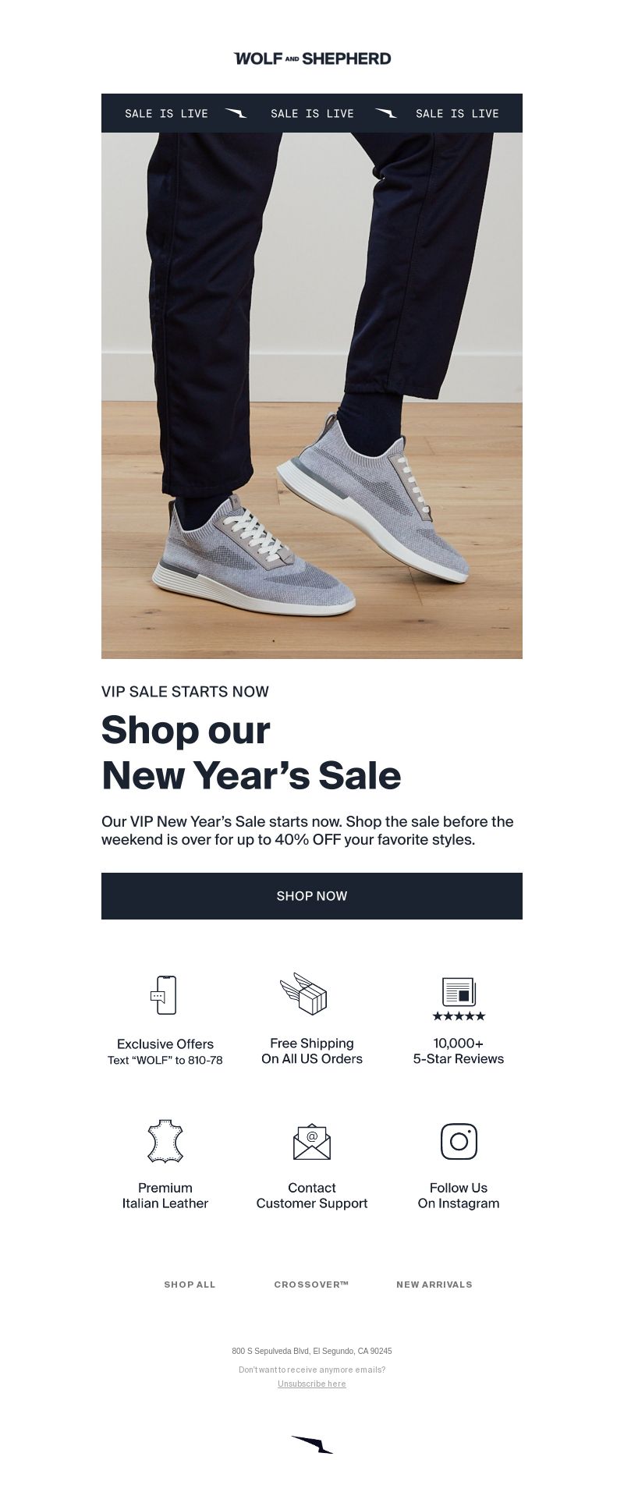Click the SALE IS LIVE banner
Screen dimensions: 624x1499
pos(312,113)
